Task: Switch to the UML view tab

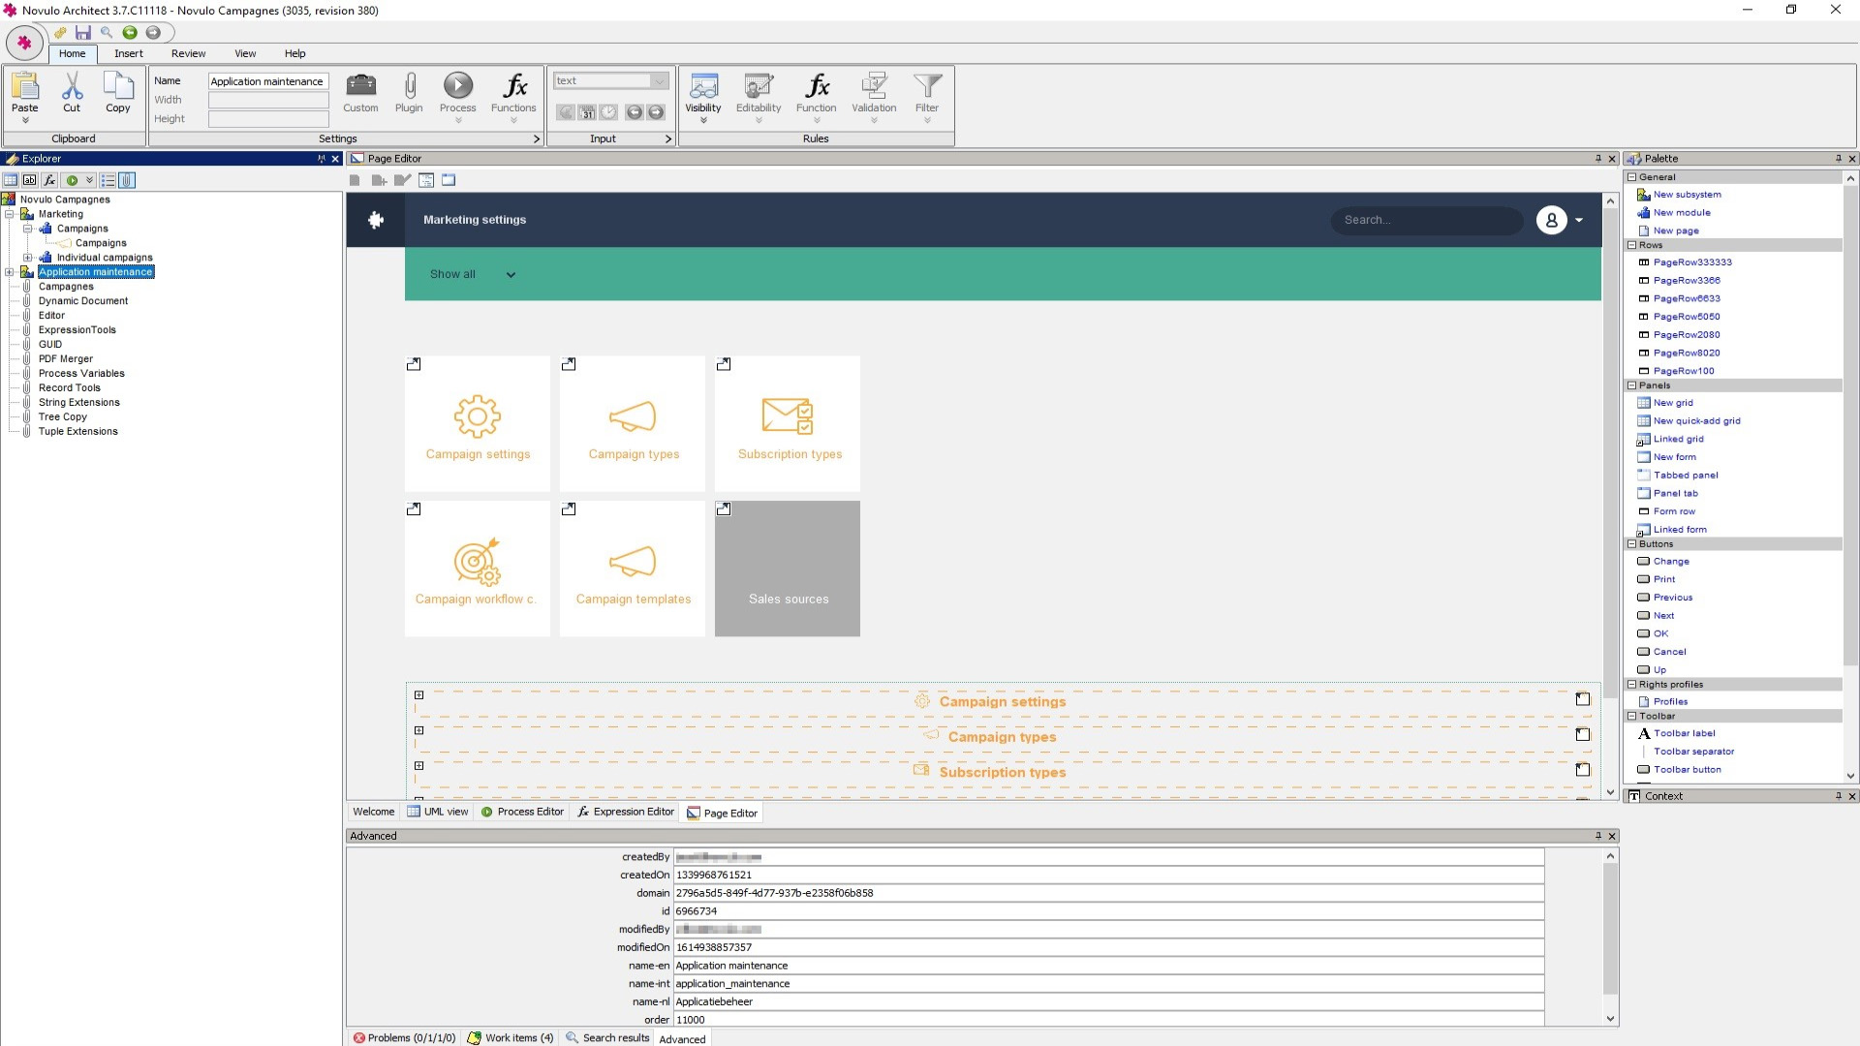Action: click(x=437, y=813)
